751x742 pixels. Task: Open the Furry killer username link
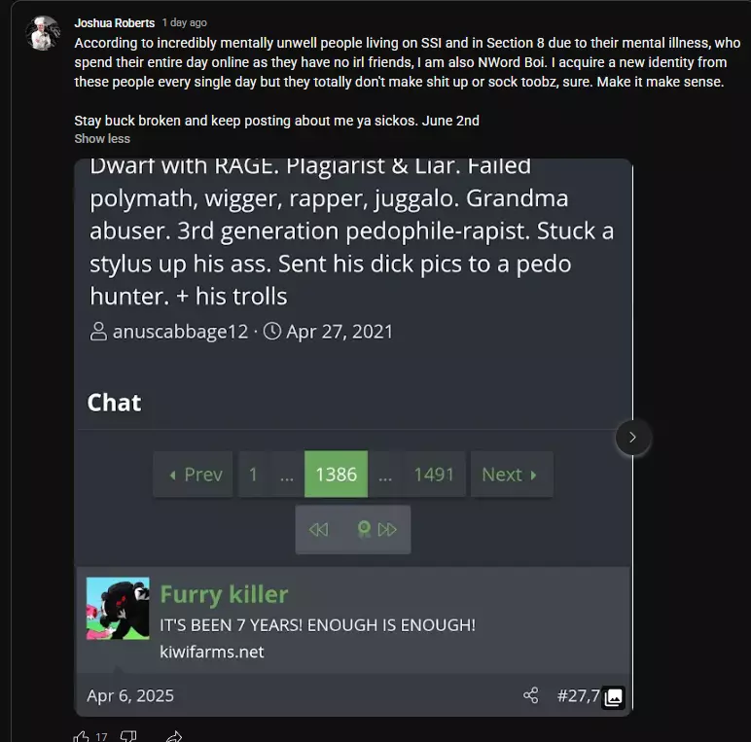[x=224, y=594]
